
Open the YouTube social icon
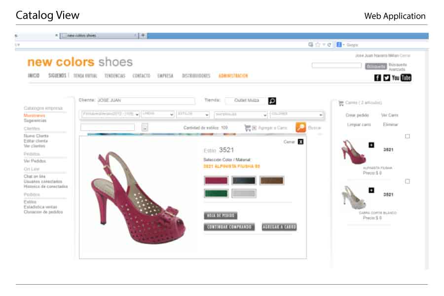point(402,78)
